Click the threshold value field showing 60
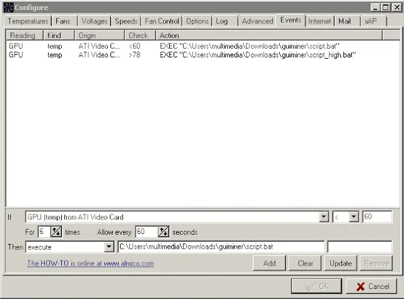Viewport: 404px width, 299px height. (377, 216)
